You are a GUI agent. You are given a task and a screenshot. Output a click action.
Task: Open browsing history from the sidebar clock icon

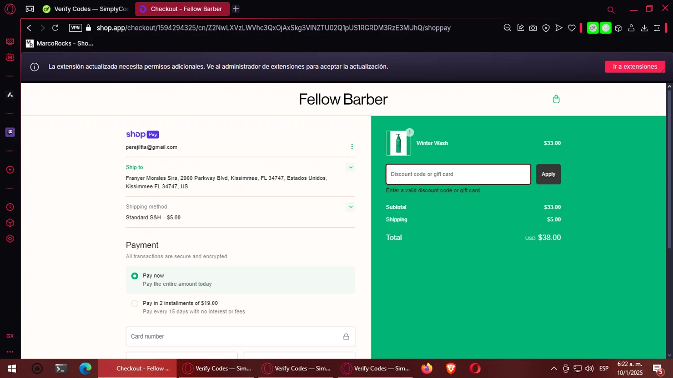pyautogui.click(x=10, y=207)
